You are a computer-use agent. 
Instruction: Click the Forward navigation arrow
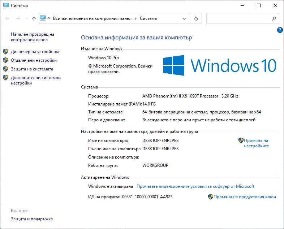(18, 18)
